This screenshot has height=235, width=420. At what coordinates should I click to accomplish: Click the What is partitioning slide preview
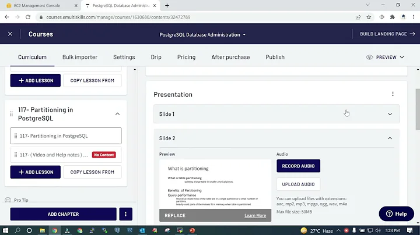tap(215, 184)
